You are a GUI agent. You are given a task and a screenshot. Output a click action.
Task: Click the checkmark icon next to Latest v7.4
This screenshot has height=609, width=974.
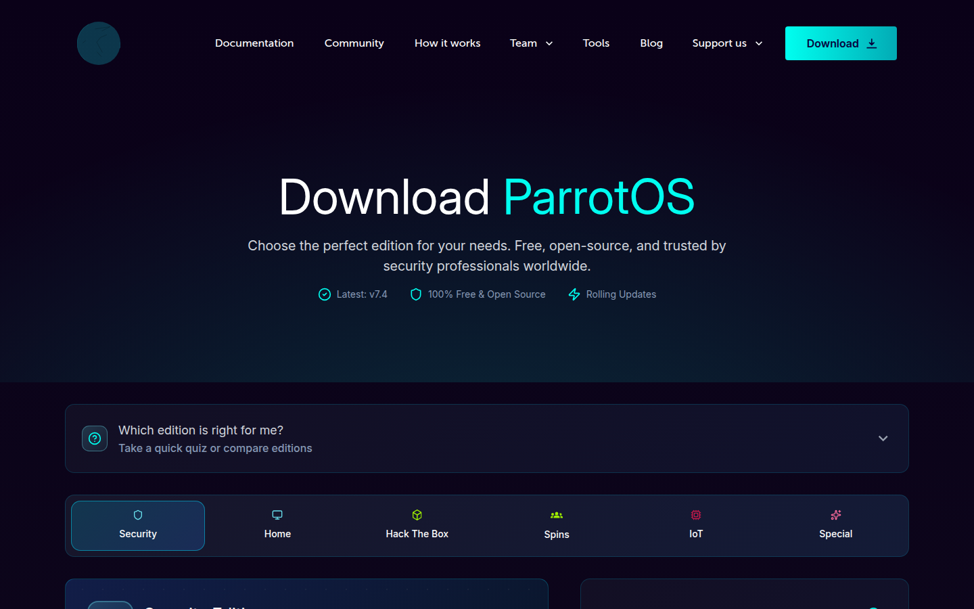325,294
